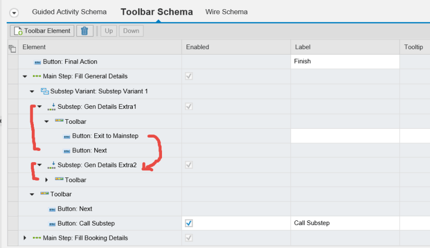Click the trash delete icon
Image resolution: width=430 pixels, height=248 pixels.
(85, 31)
